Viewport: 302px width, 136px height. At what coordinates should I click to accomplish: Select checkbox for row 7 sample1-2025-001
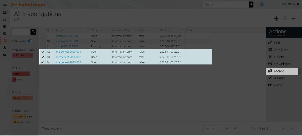42,36
